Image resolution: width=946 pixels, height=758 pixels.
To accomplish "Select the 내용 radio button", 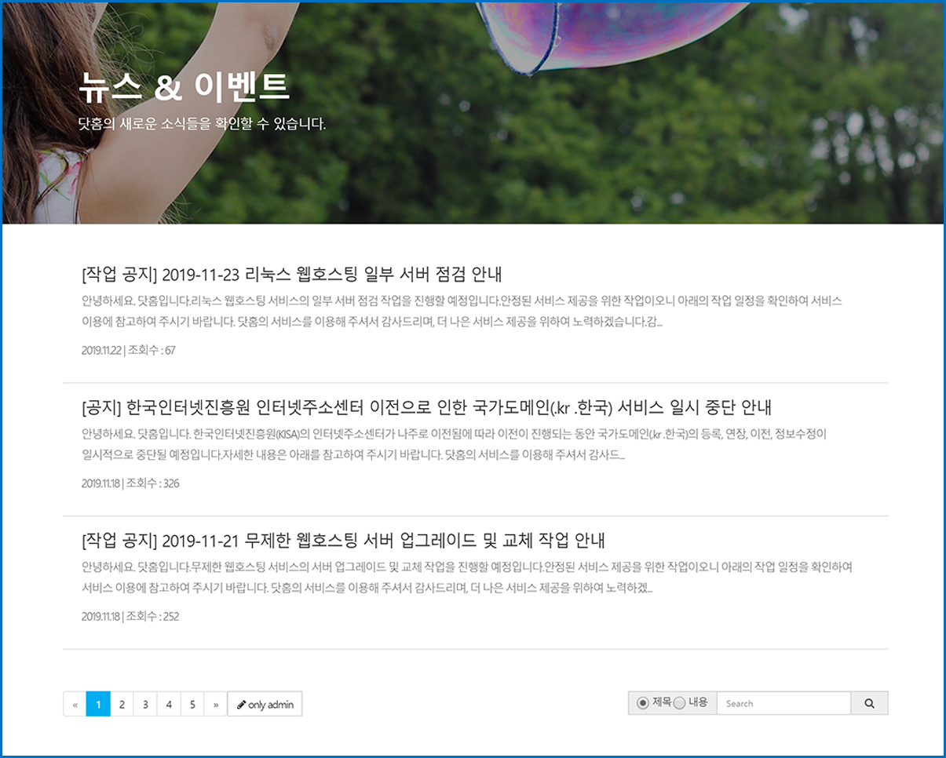I will tap(680, 703).
